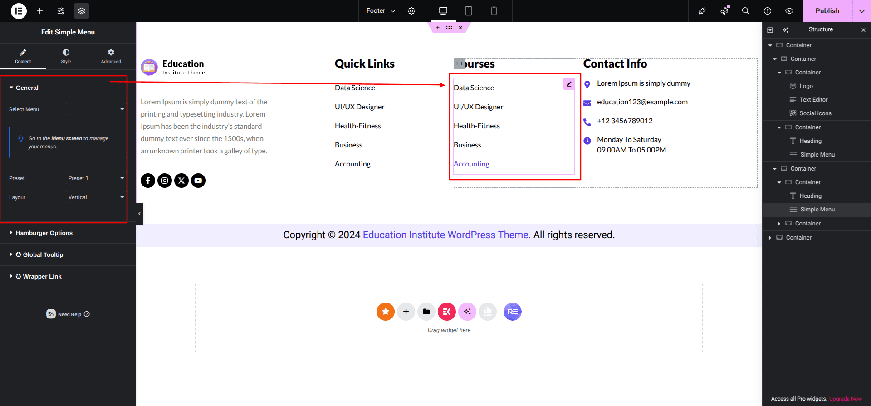Preview changes with the eye icon
871x406 pixels.
[x=789, y=11]
